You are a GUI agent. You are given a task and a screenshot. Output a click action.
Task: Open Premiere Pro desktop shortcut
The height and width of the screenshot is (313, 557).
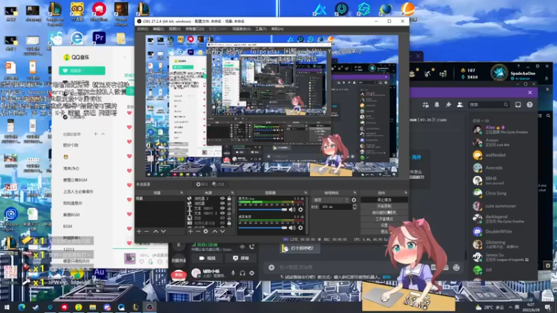[x=99, y=38]
